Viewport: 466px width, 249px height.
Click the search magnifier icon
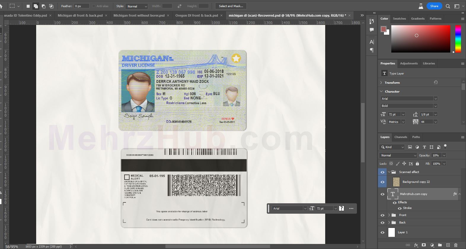pos(448,6)
